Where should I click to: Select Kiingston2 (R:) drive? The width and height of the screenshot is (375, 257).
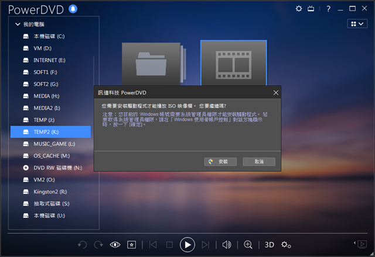51,192
